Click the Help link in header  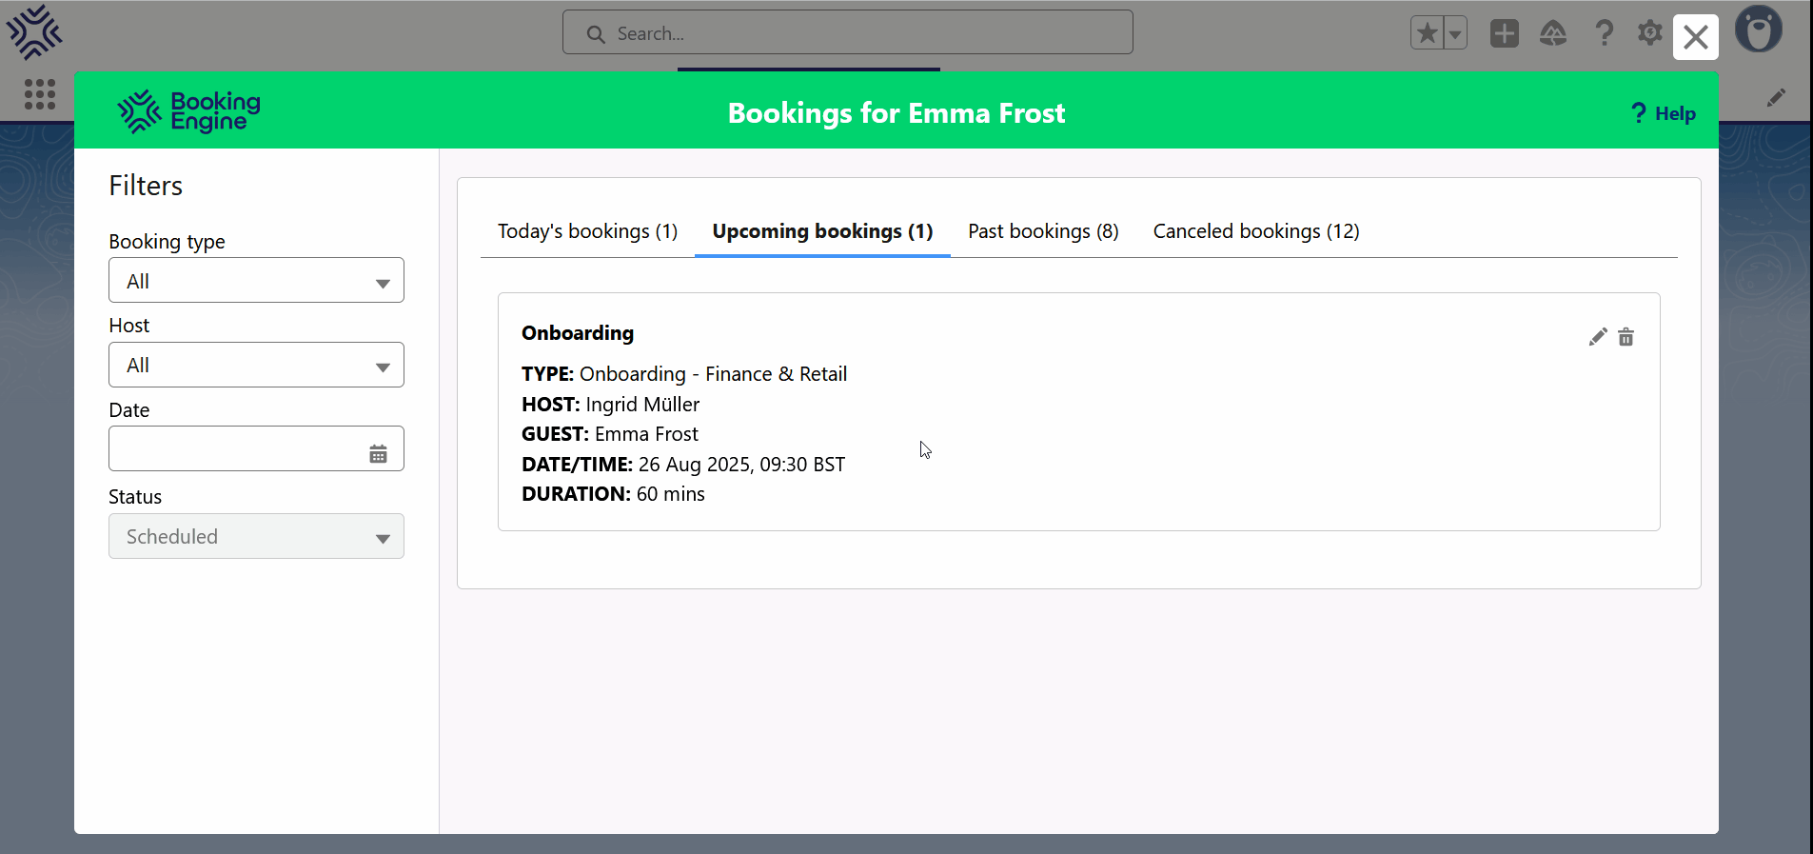pos(1664,113)
